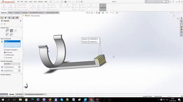183x102 pixels.
Task: Click Zoom to Area in heads-up toolbar
Action: click(89, 13)
